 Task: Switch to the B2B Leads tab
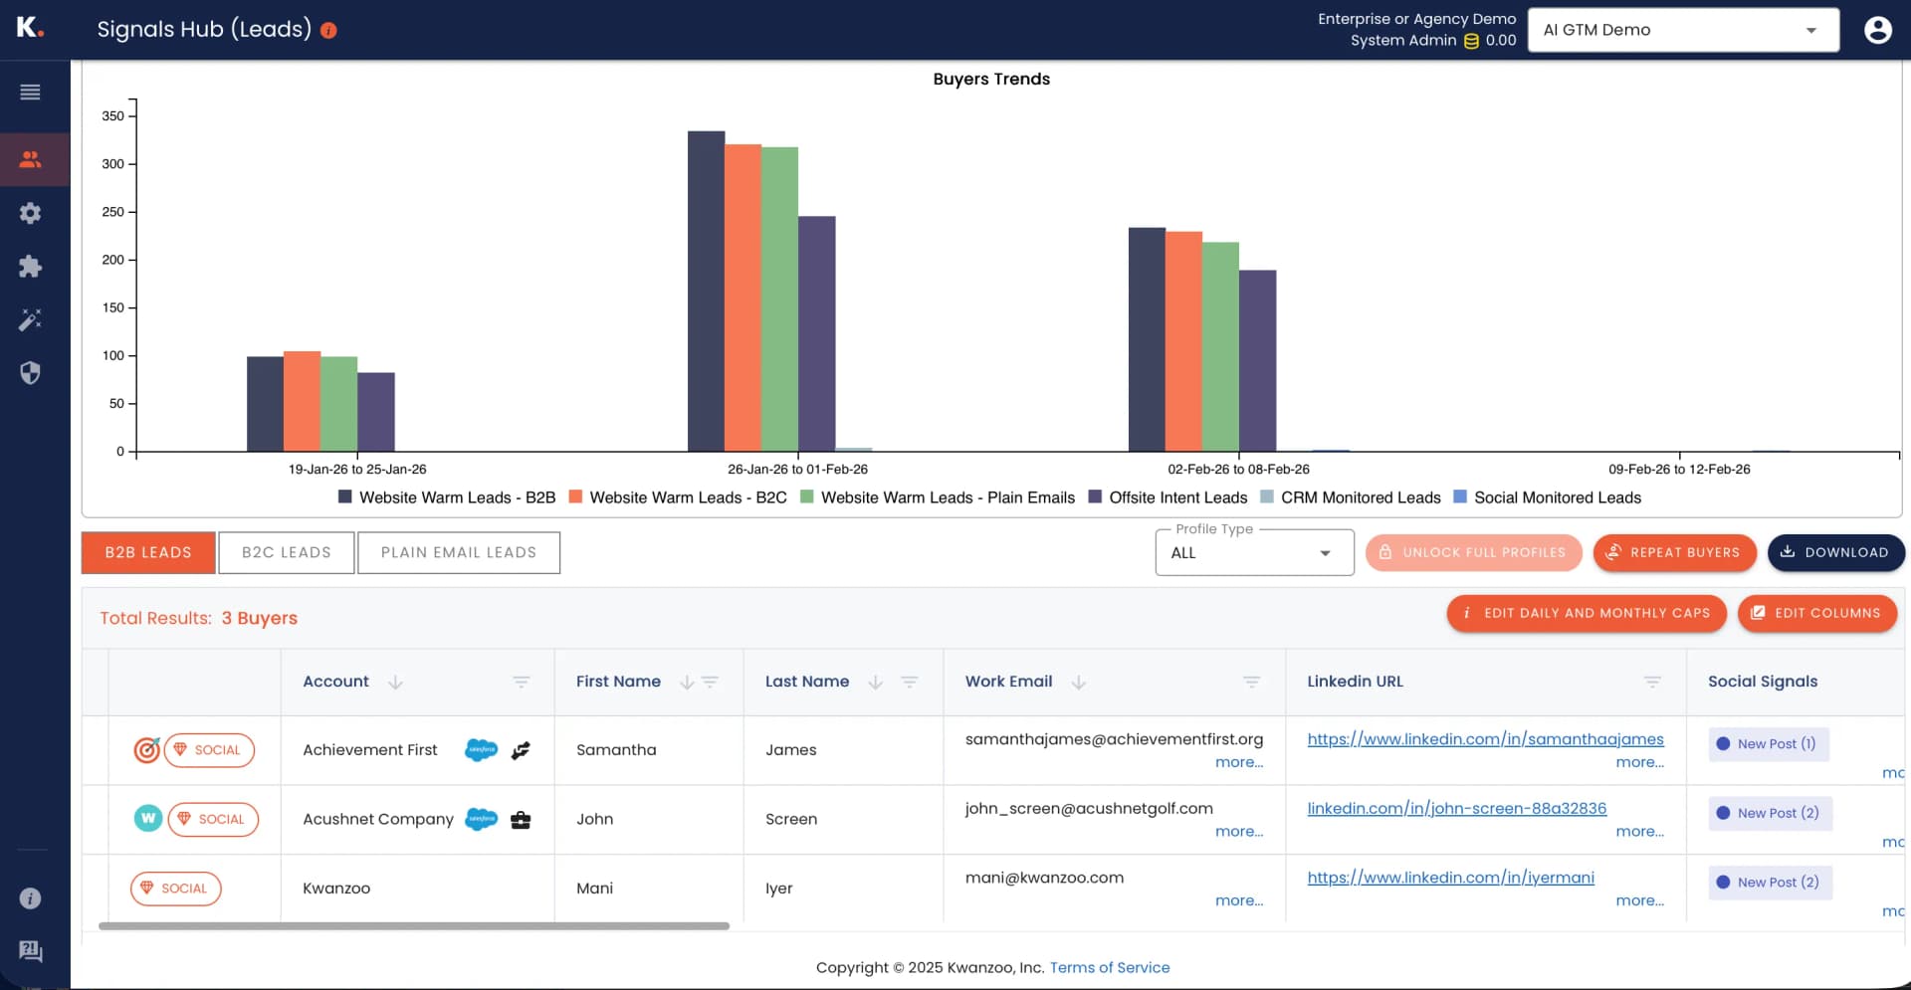pos(148,553)
